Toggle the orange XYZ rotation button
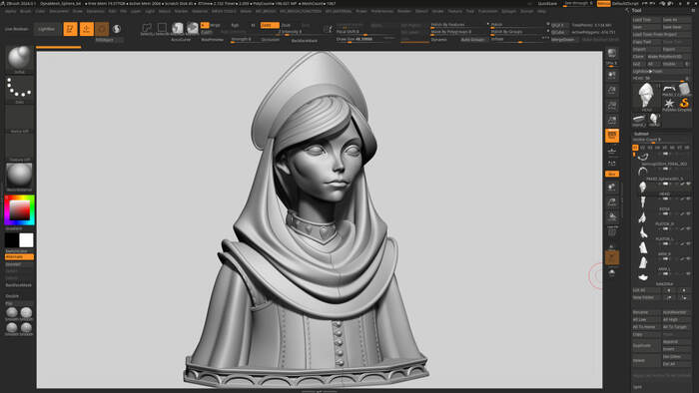699x393 pixels. click(x=612, y=174)
